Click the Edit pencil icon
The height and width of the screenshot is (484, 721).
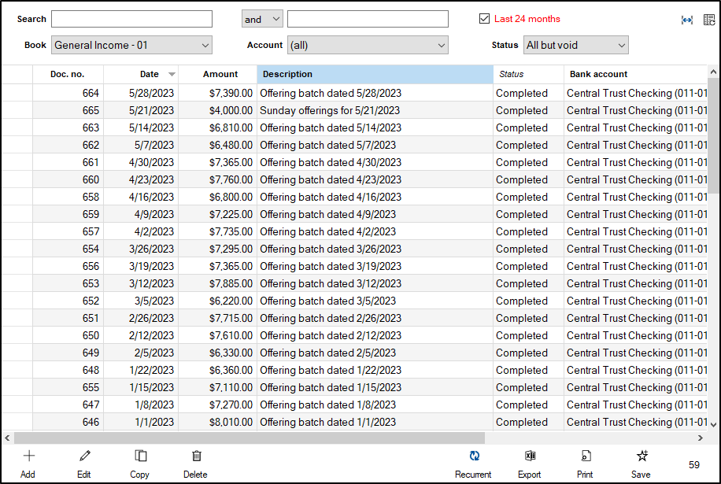(84, 456)
